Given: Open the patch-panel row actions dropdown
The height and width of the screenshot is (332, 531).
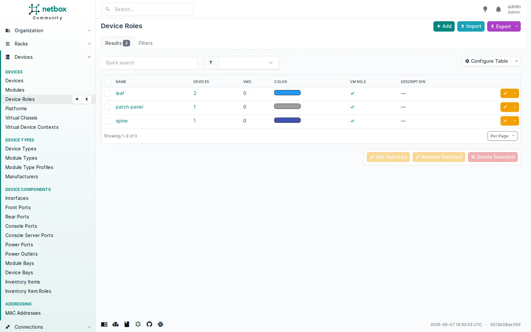Looking at the screenshot, I should pyautogui.click(x=515, y=107).
